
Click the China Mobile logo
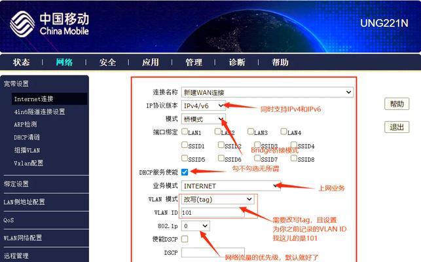(x=49, y=24)
